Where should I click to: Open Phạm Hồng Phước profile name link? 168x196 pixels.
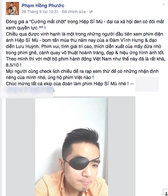tap(43, 6)
